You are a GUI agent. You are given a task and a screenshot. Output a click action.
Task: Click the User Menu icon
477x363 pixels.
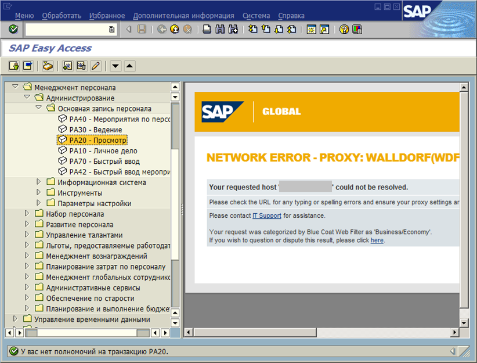[x=14, y=66]
